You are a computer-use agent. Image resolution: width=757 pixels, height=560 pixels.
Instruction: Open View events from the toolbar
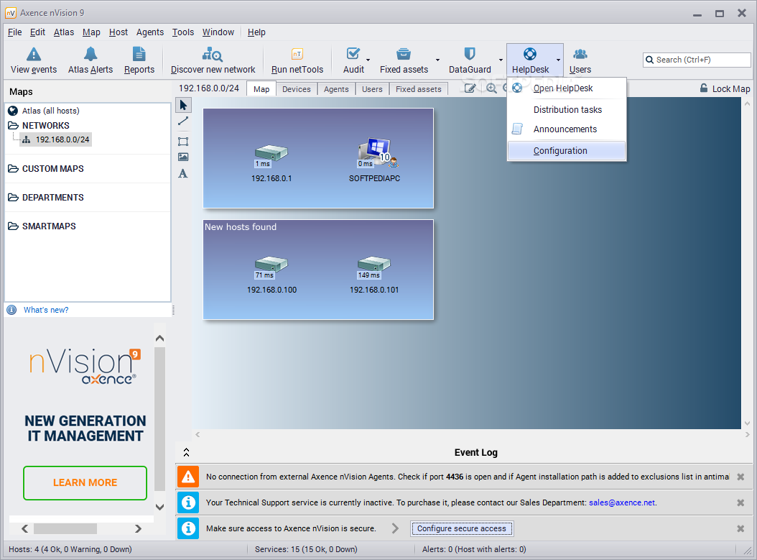point(33,60)
